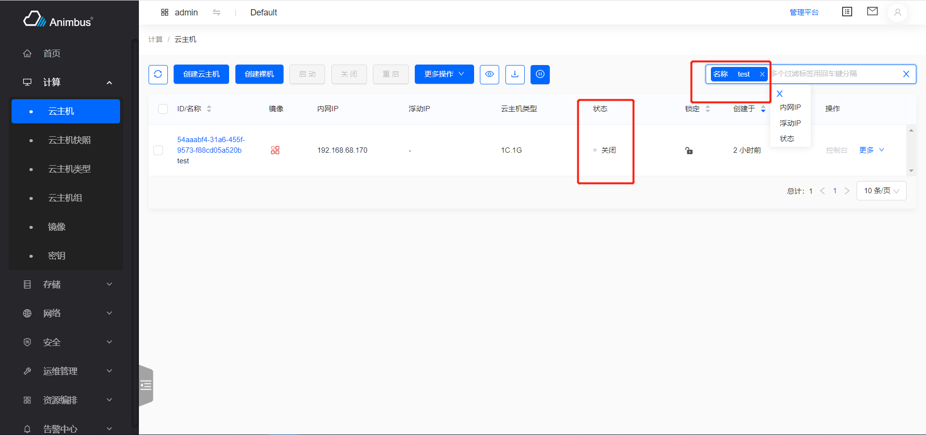Go to previous page arrow
The height and width of the screenshot is (435, 926).
(x=822, y=191)
